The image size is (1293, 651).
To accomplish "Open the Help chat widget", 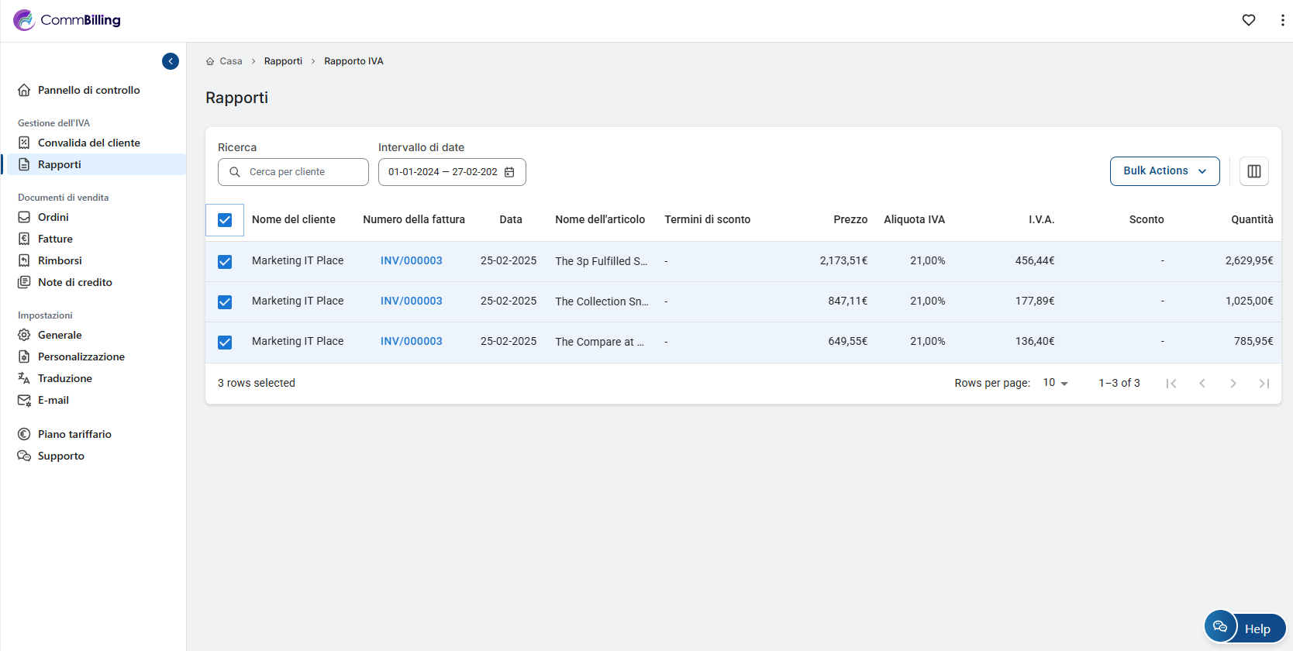I will (x=1245, y=628).
